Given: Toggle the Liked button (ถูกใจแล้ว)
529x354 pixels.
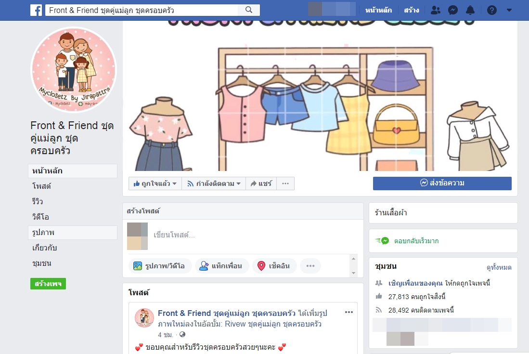Looking at the screenshot, I should tap(155, 184).
